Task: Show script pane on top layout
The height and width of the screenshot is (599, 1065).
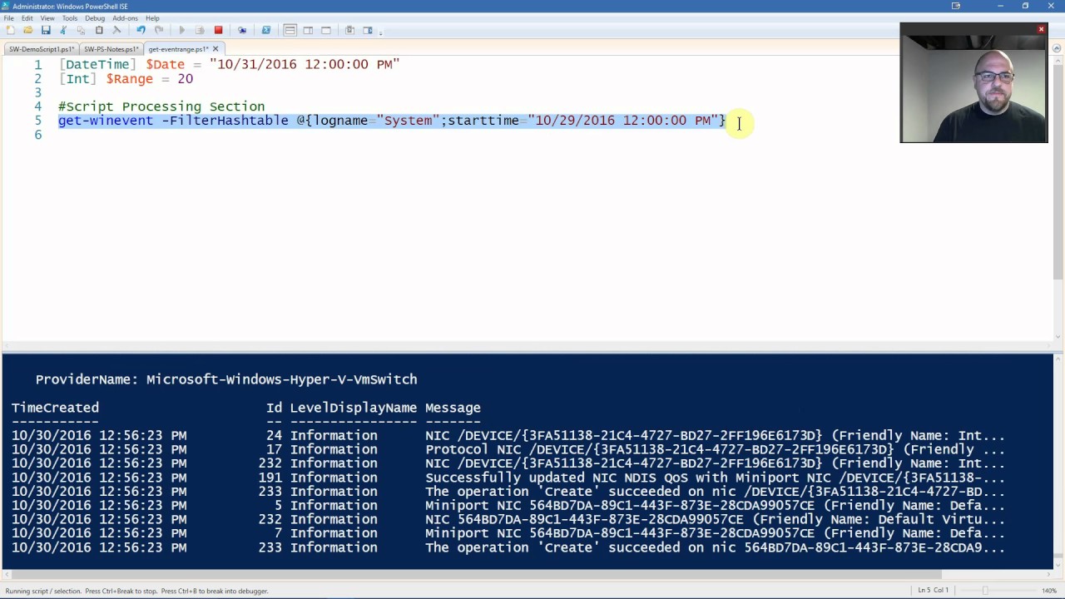Action: [290, 30]
